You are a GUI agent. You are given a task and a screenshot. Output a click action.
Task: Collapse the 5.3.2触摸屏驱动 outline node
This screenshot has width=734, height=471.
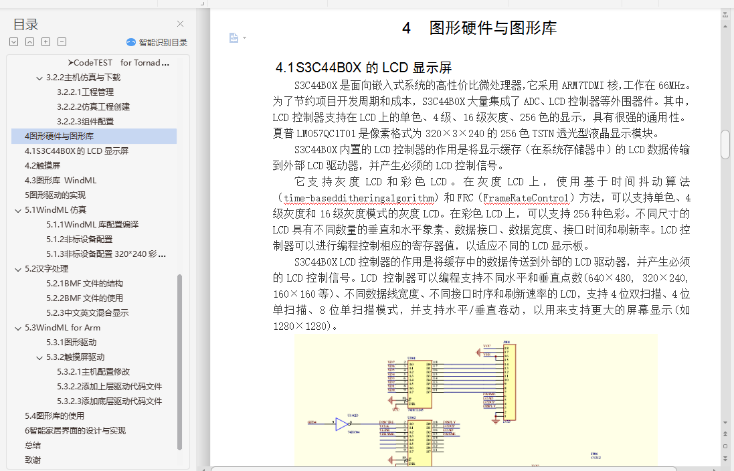(39, 358)
